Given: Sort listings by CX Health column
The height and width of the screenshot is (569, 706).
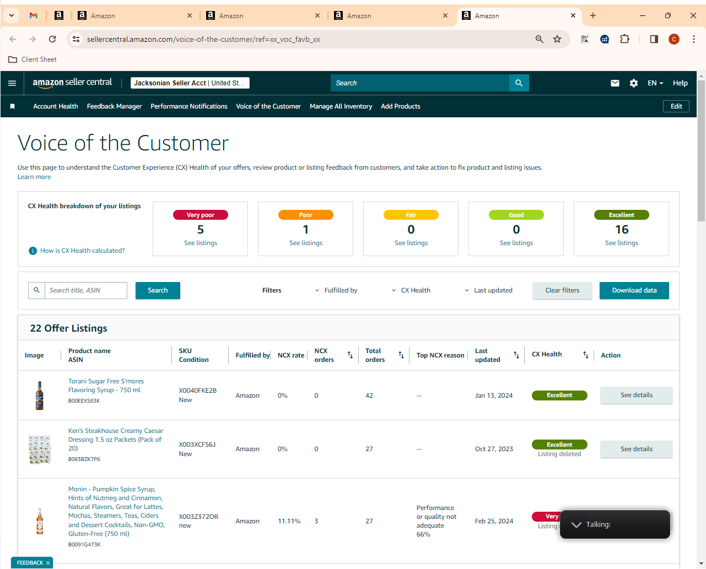Looking at the screenshot, I should [586, 355].
